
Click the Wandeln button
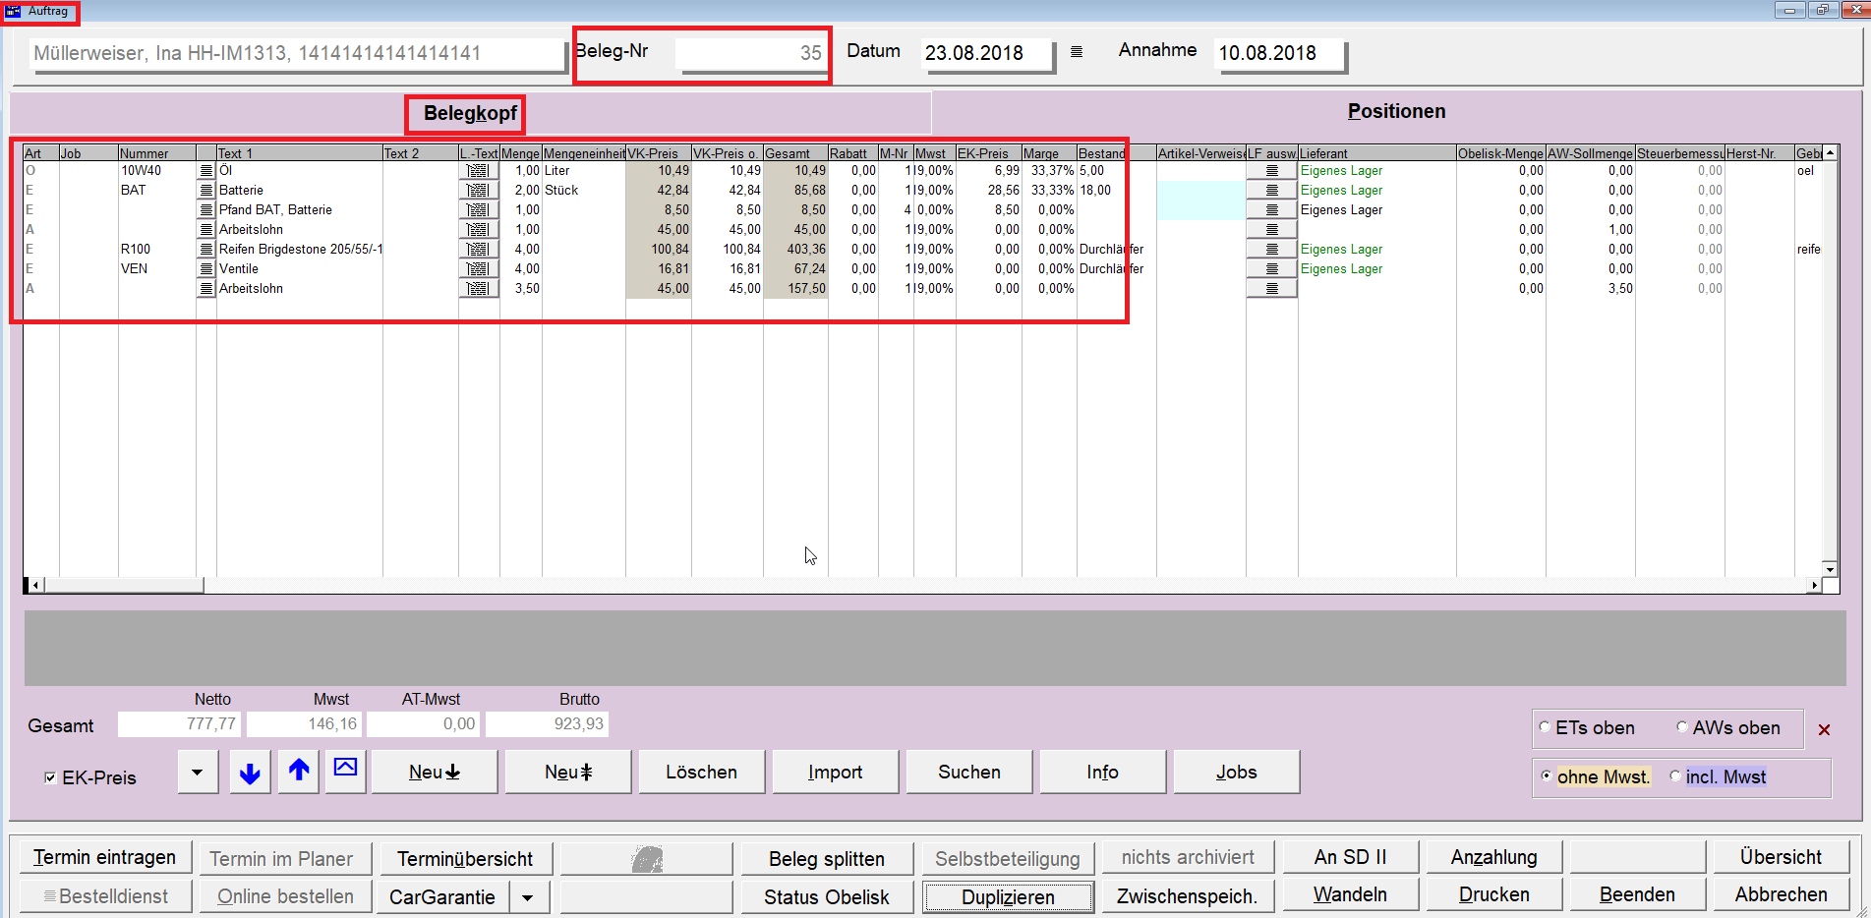click(1350, 895)
